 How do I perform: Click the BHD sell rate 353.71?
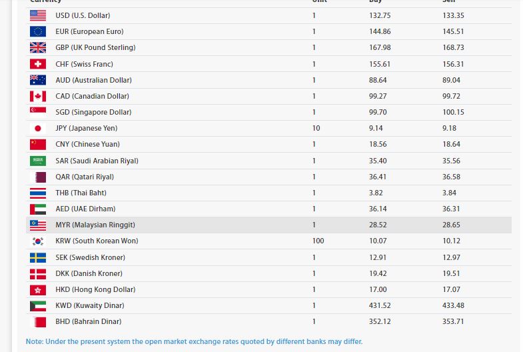[453, 321]
